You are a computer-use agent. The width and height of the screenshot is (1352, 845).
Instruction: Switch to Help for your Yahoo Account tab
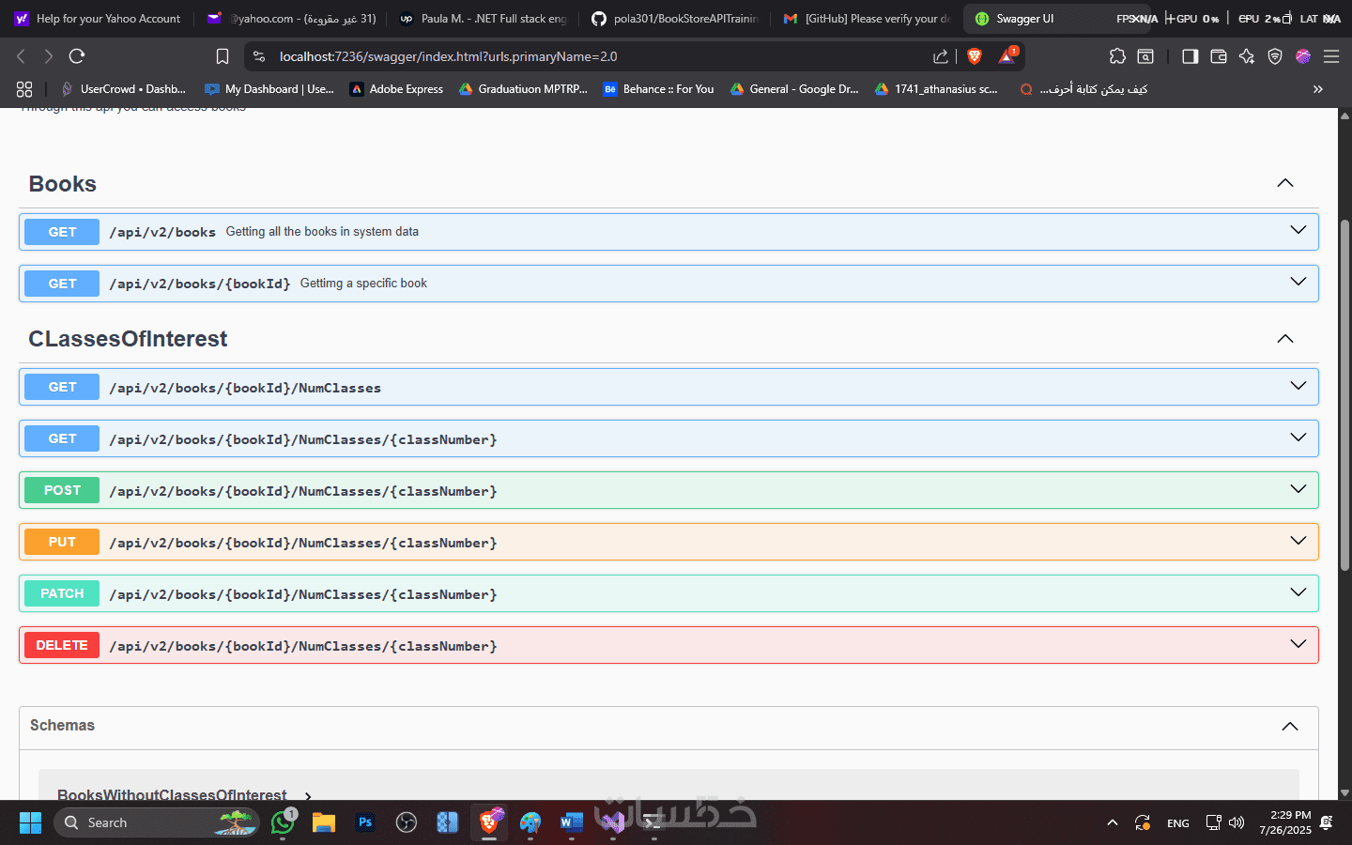98,19
